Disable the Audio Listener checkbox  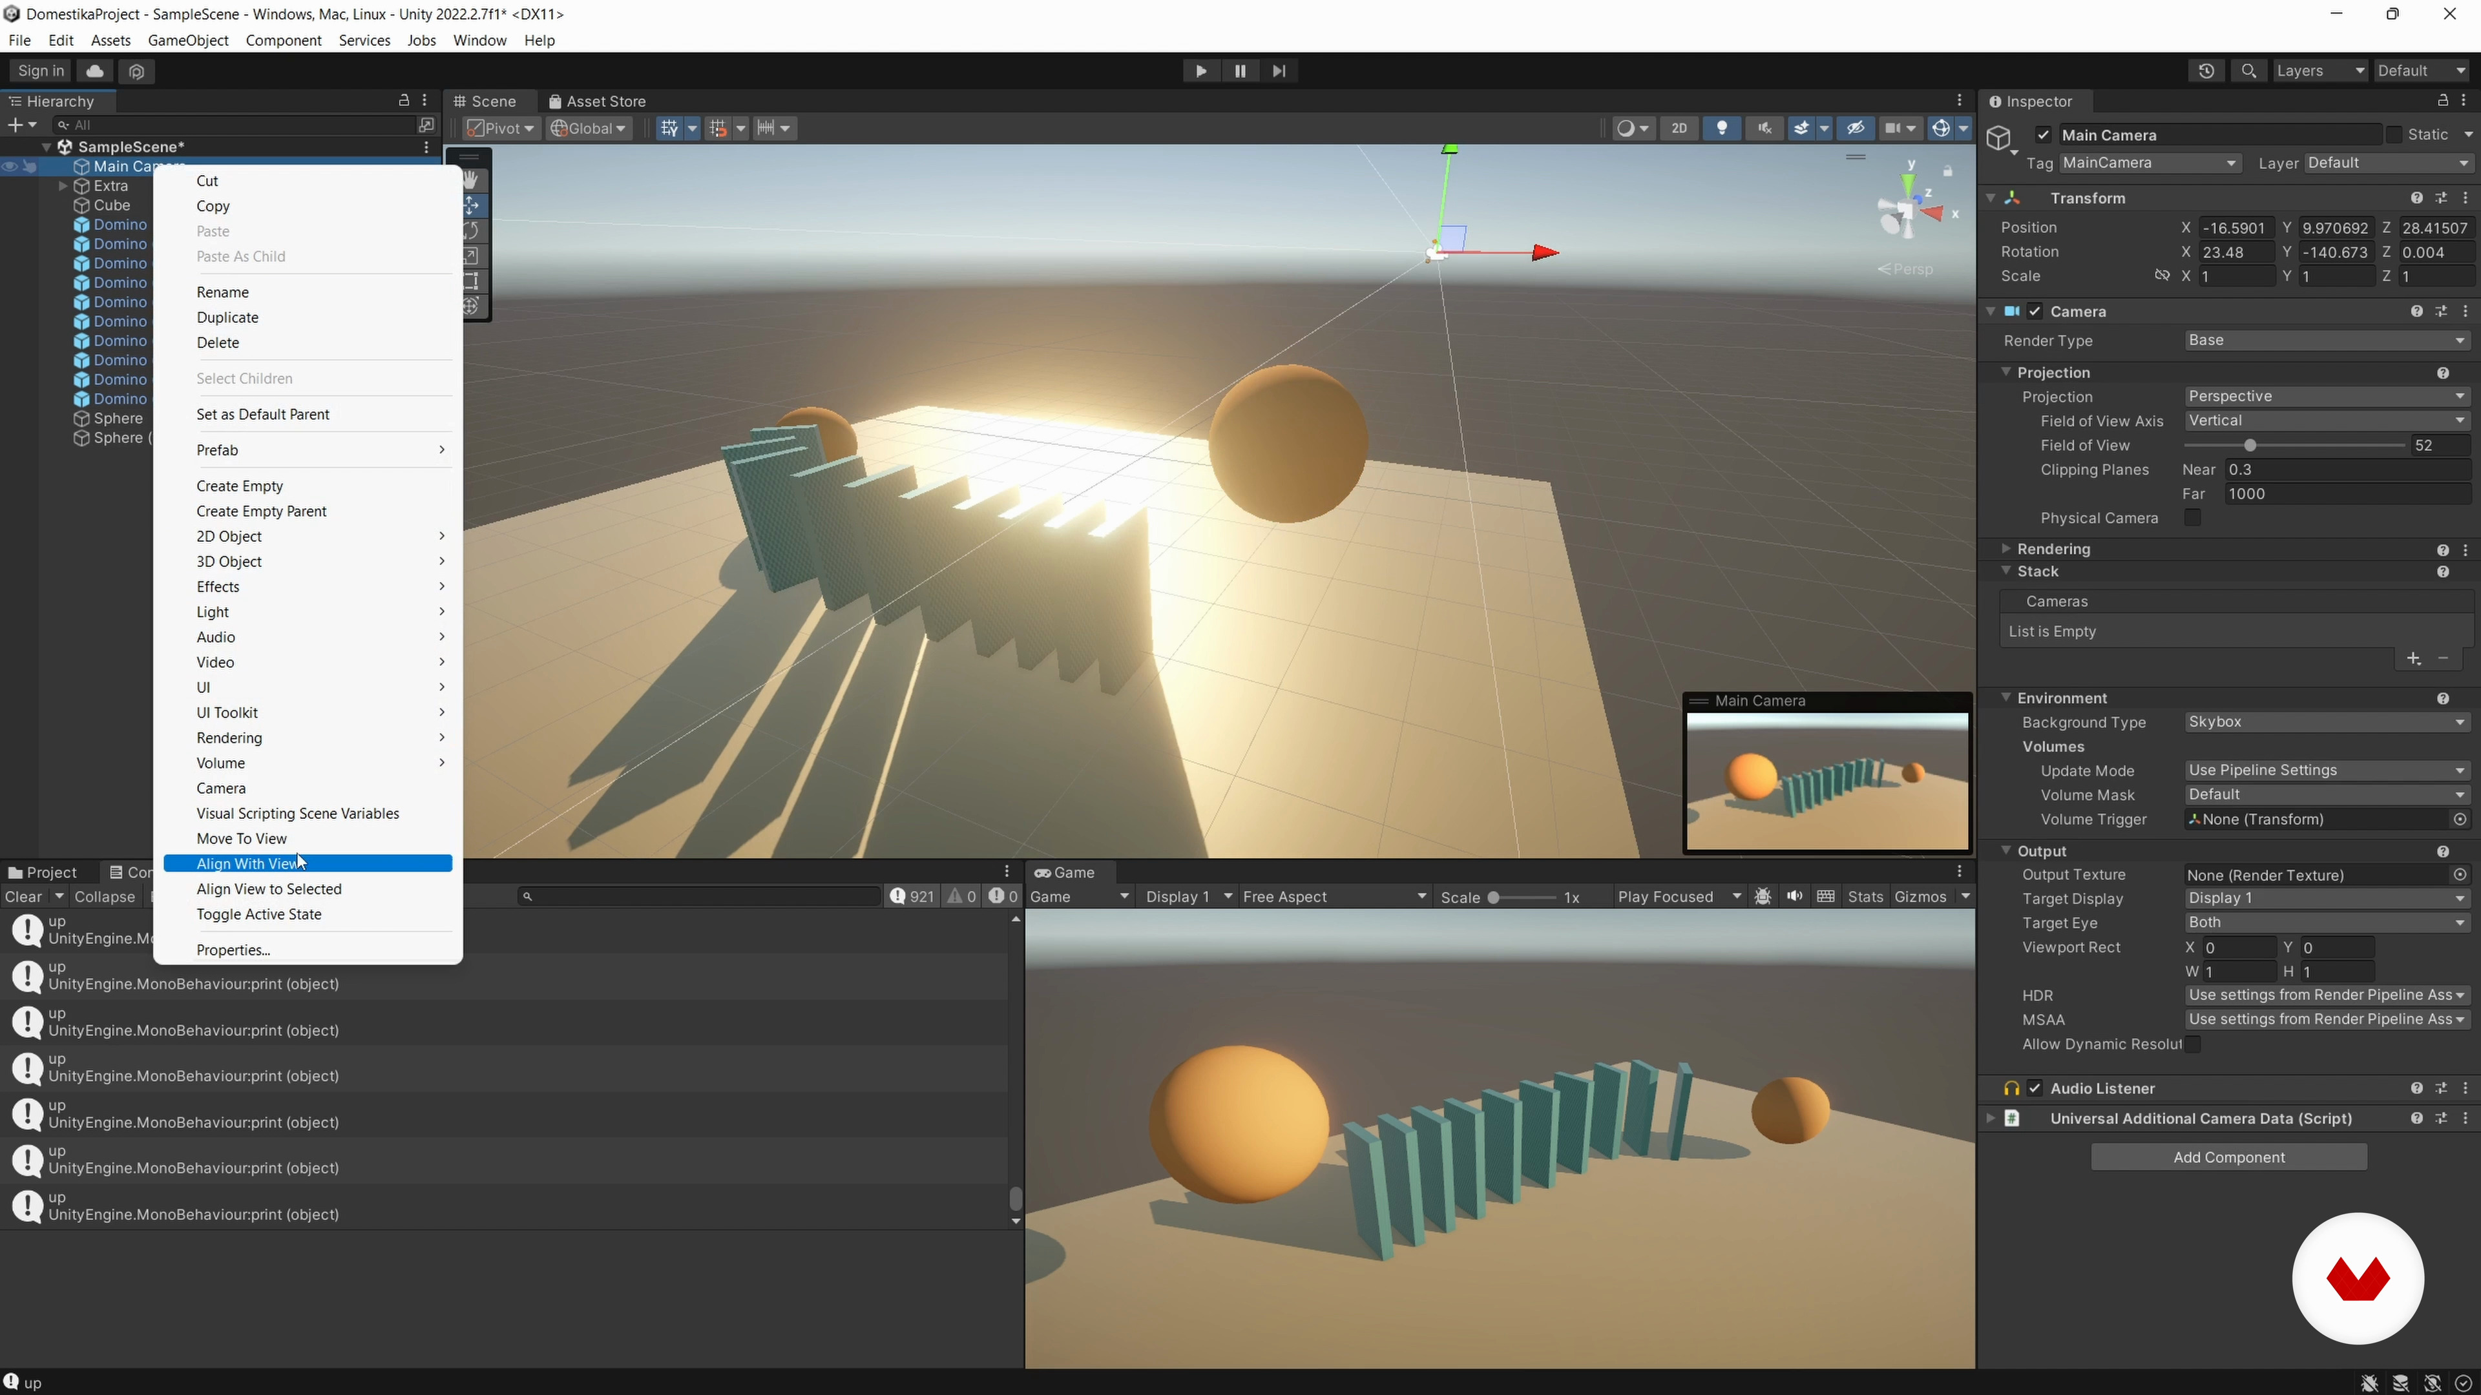click(2034, 1088)
